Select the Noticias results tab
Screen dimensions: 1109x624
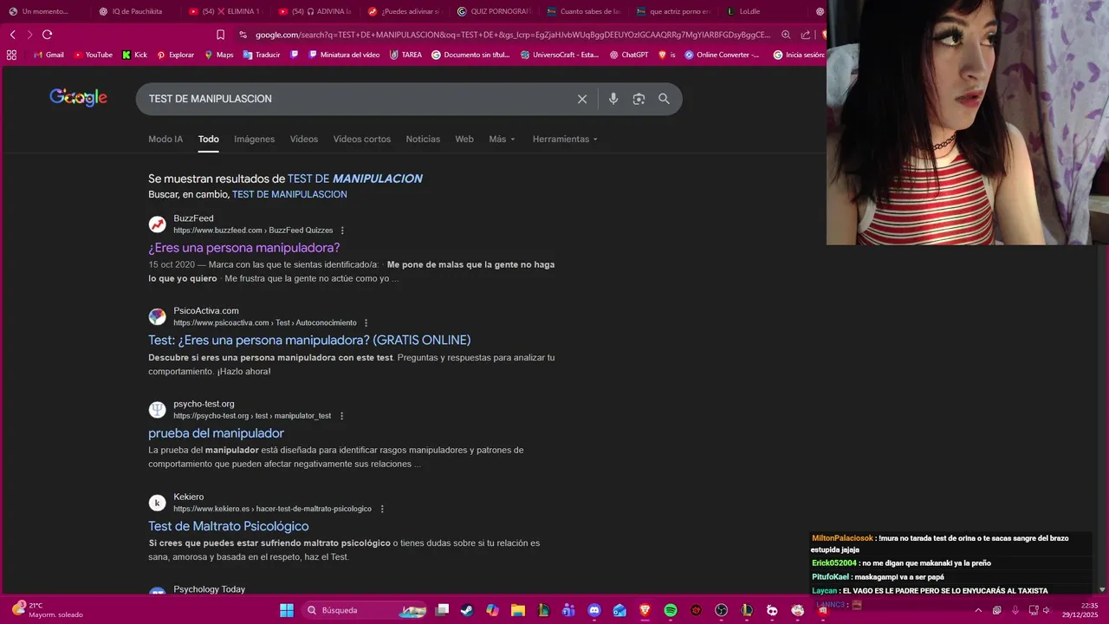(423, 139)
